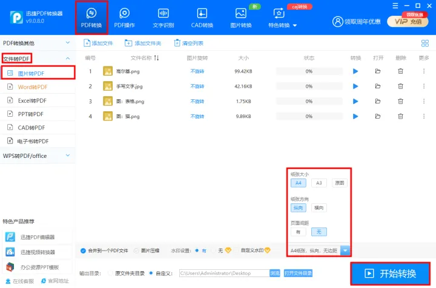Click the VIP 充值 button

click(408, 21)
